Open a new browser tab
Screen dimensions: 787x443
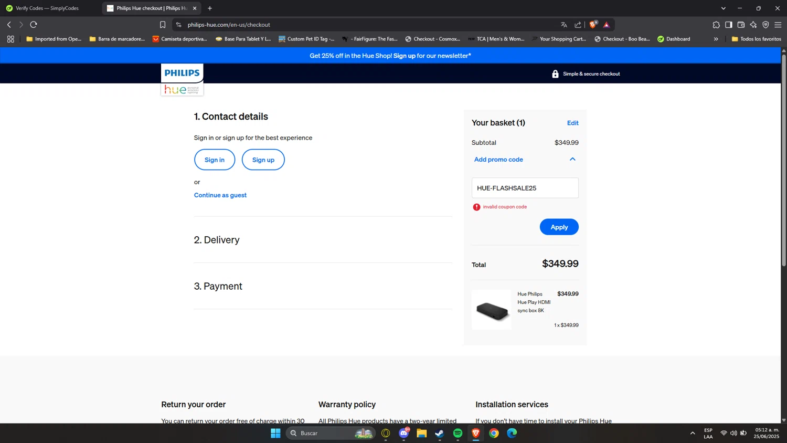pos(210,8)
